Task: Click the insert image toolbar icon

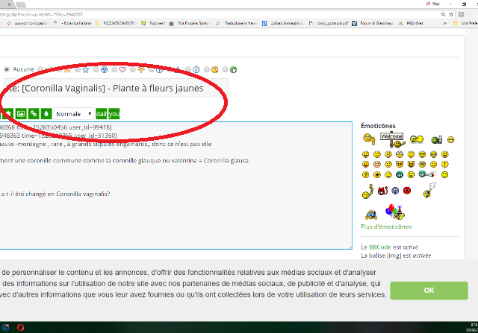Action: pos(21,114)
